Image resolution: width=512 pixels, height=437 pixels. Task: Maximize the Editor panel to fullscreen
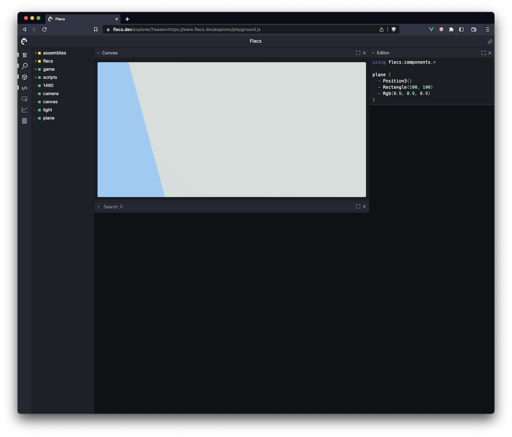pyautogui.click(x=483, y=53)
